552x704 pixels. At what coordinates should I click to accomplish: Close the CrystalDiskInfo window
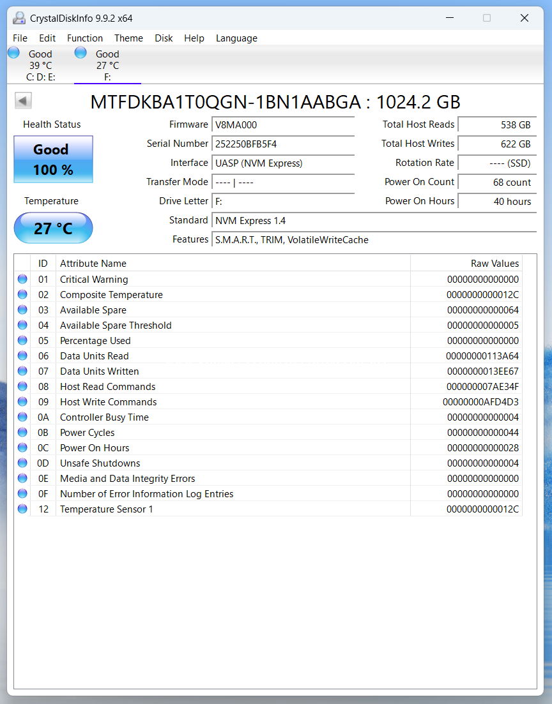[524, 18]
